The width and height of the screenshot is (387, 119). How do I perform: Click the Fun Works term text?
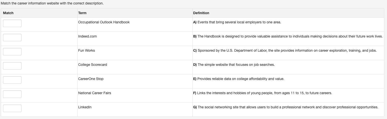tap(86, 50)
